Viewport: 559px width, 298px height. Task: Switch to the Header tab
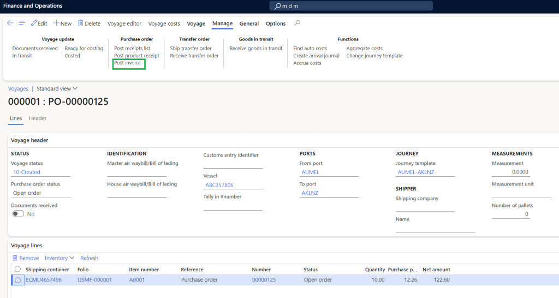click(38, 118)
